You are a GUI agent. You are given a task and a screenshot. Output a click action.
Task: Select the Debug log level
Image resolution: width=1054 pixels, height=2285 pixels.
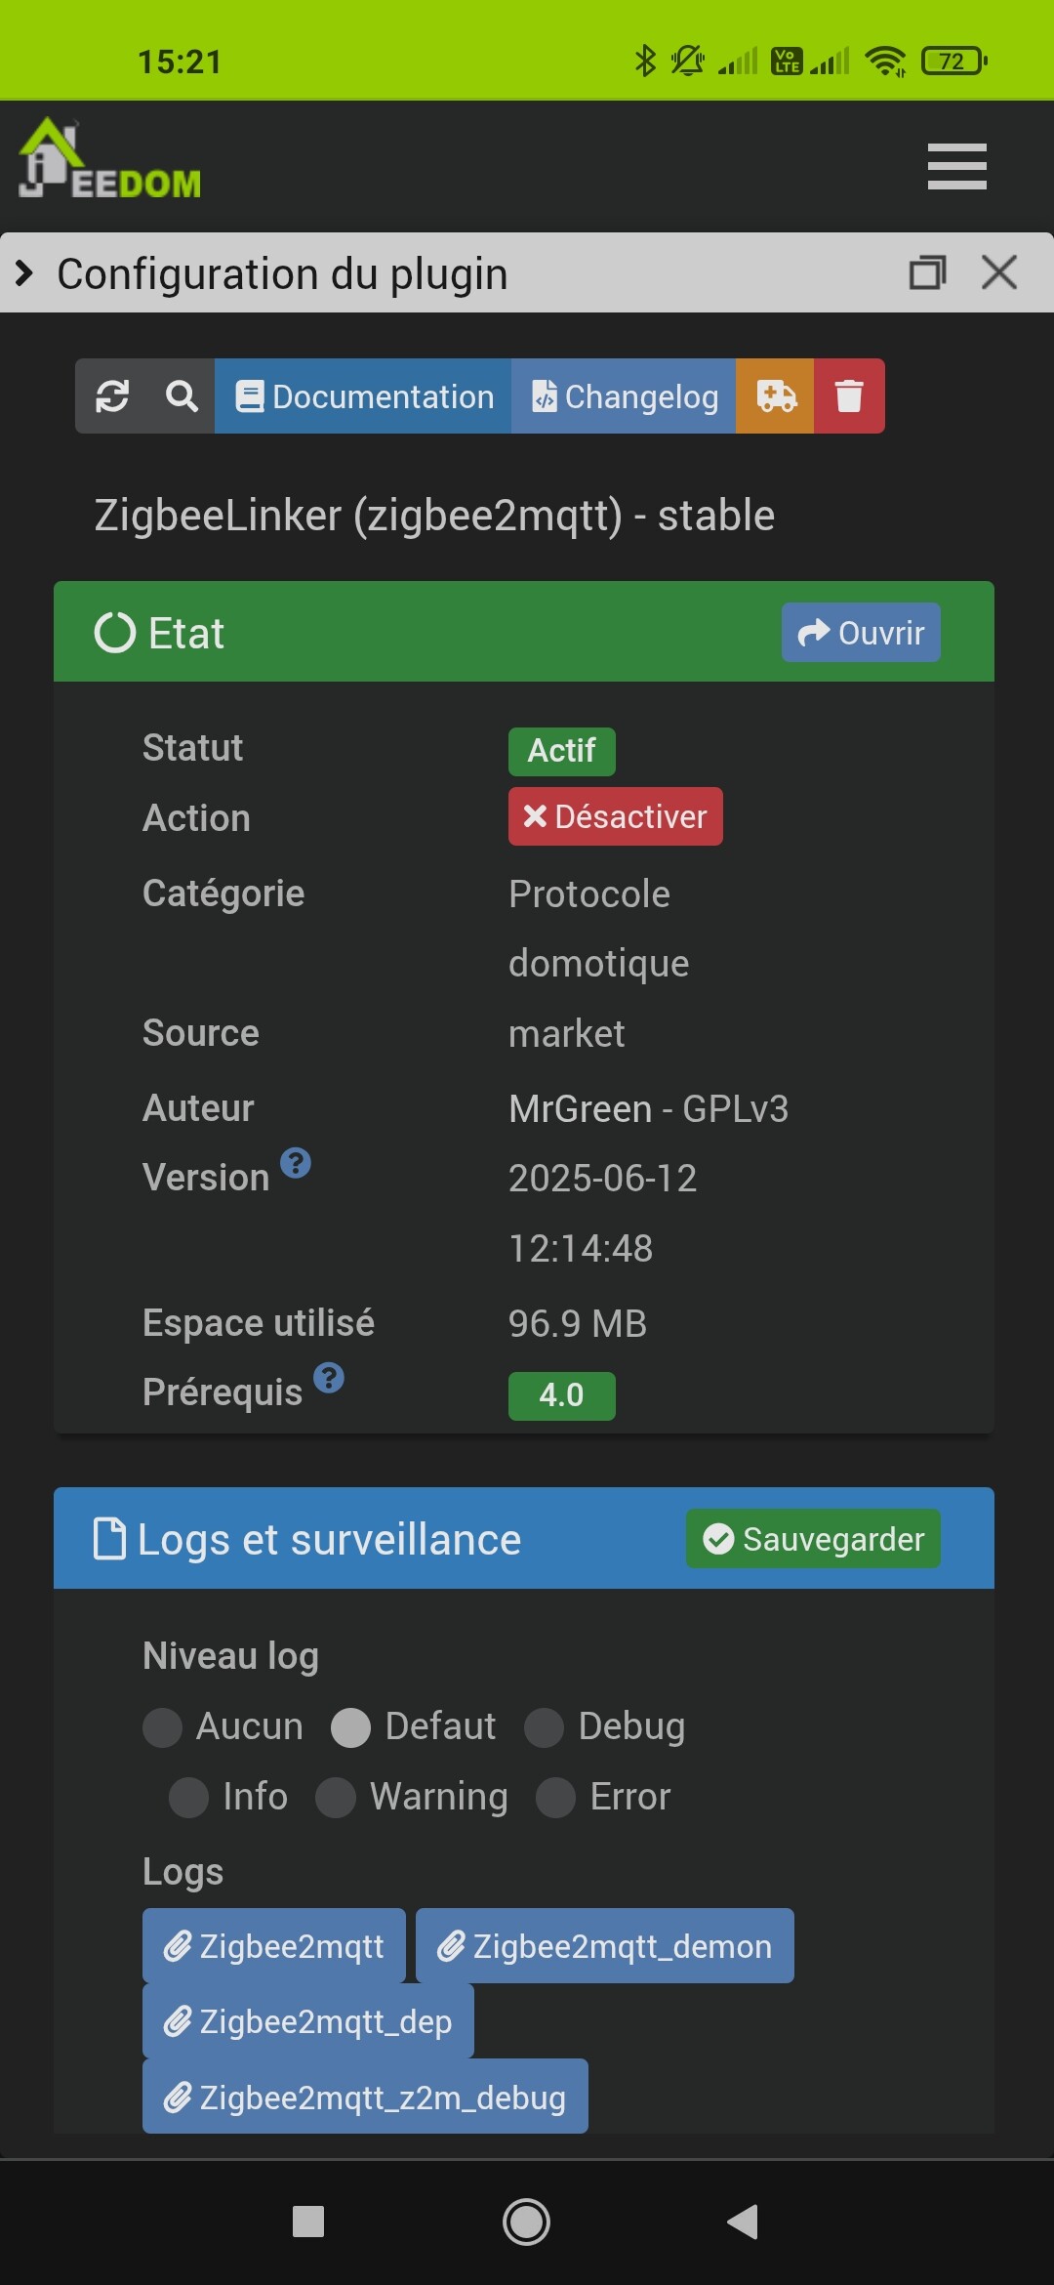click(545, 1727)
